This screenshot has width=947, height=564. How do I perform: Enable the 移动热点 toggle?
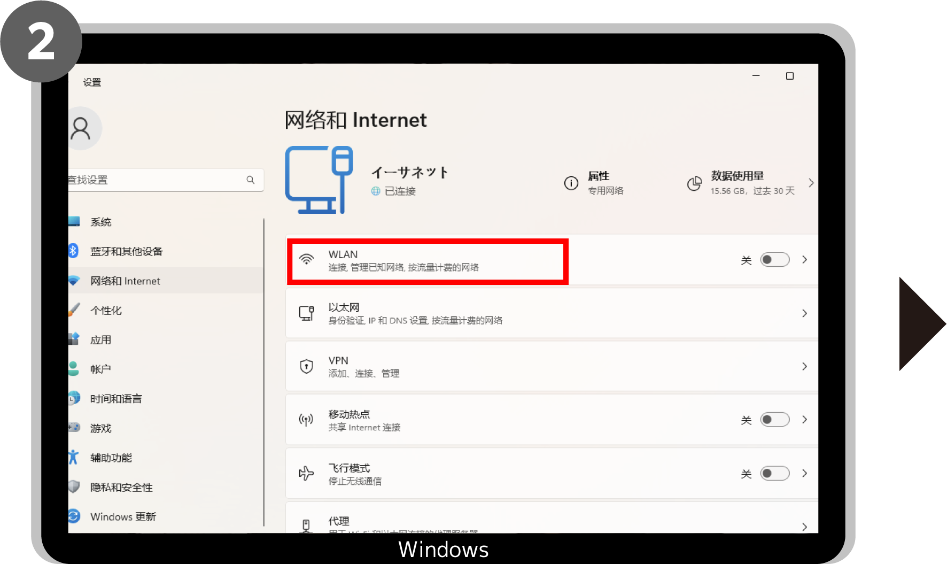[774, 420]
